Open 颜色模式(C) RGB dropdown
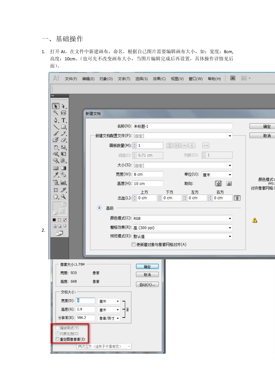Image resolution: width=275 pixels, height=389 pixels. 183,219
